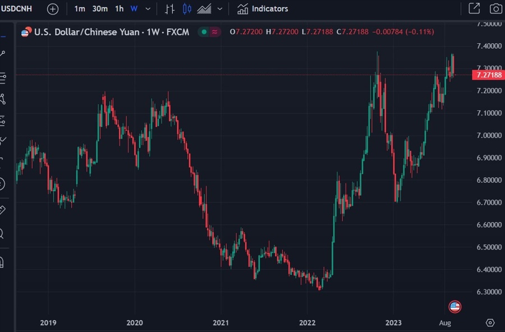
Task: Expand the chart style dropdown arrow
Action: coord(220,9)
